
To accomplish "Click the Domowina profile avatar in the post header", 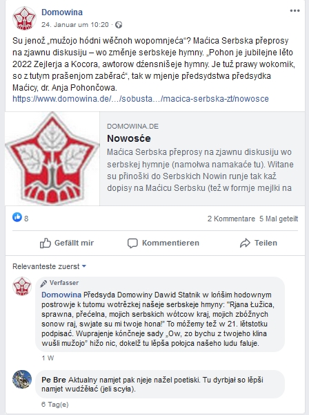I will tap(24, 18).
